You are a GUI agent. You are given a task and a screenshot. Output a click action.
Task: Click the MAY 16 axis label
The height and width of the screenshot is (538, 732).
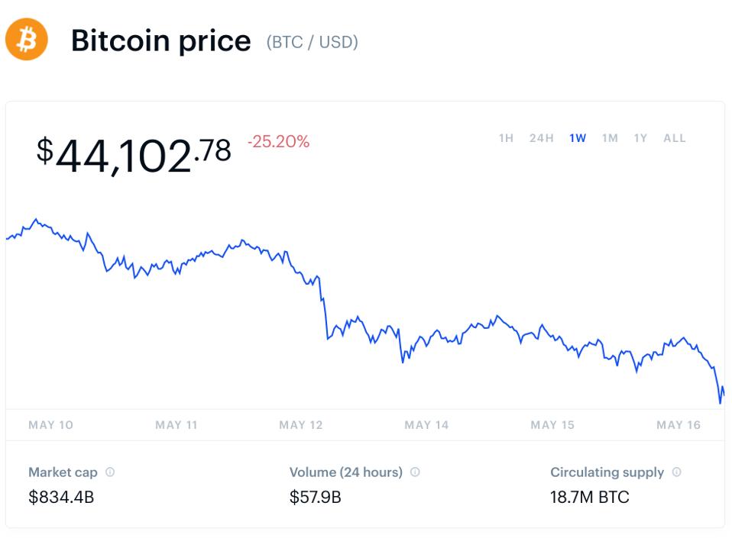(678, 425)
